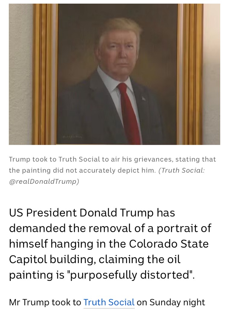Select the @realDonaldTrump photo credit
This screenshot has width=229, height=310.
[44, 181]
